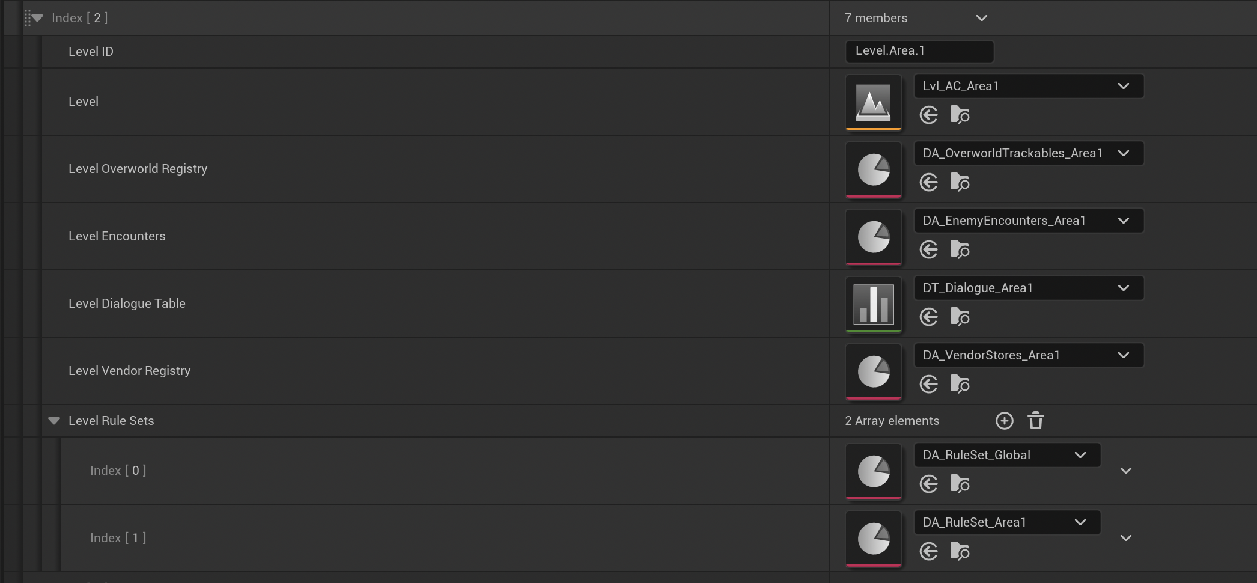Collapse the Index [2] struct row
The width and height of the screenshot is (1257, 583).
click(38, 18)
